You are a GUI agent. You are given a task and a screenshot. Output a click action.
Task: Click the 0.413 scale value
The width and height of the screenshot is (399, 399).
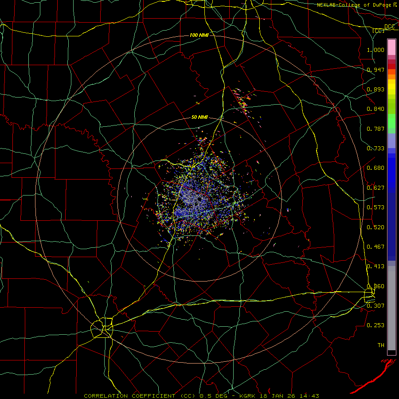coord(376,266)
